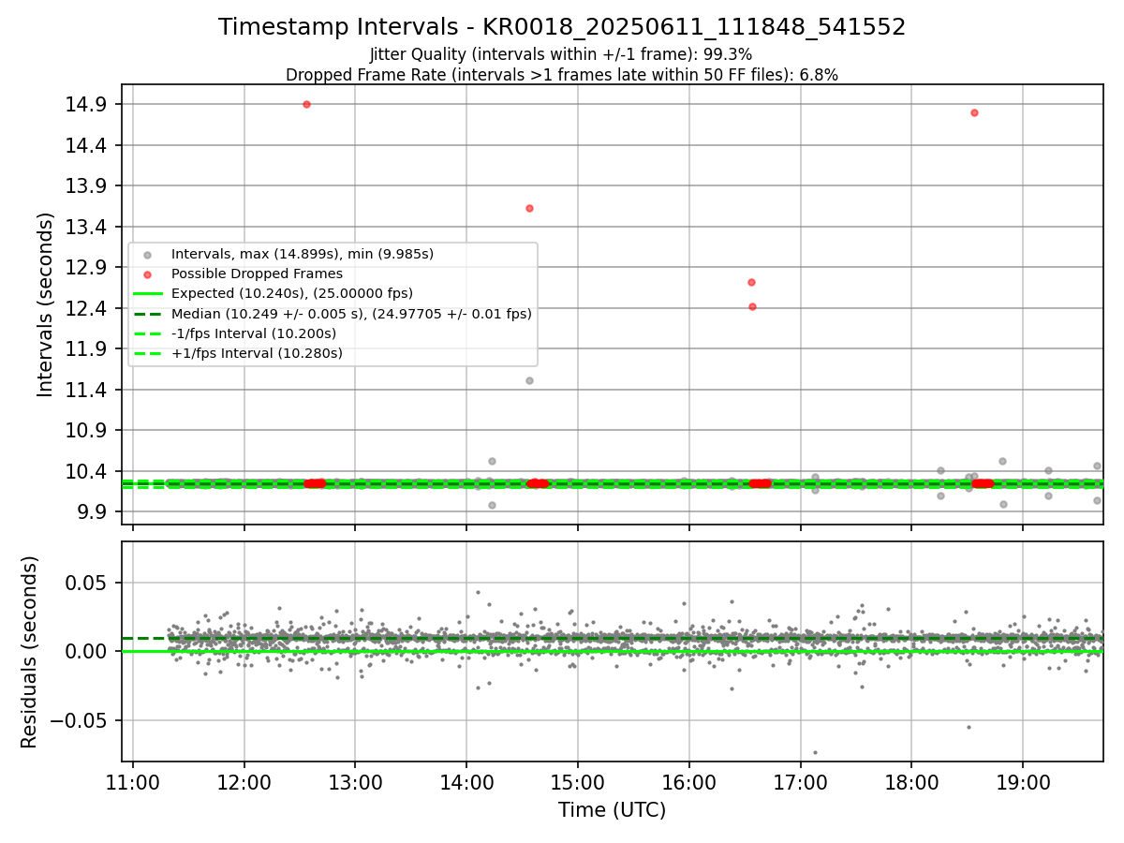The image size is (1124, 843).
Task: Click the red point near 12.4 seconds at 16:30
Action: click(x=752, y=306)
